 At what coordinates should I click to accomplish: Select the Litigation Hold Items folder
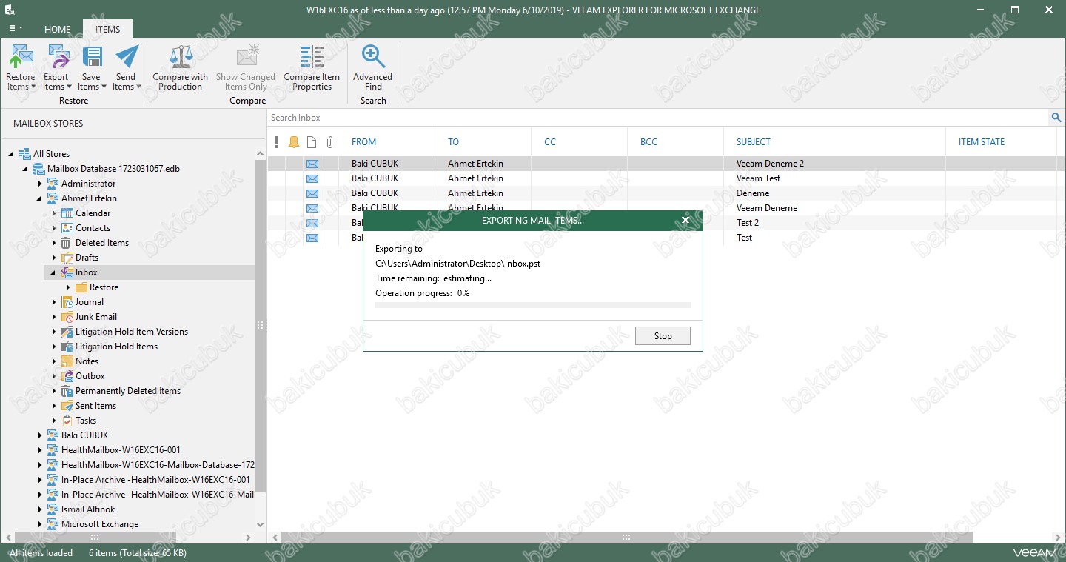116,347
